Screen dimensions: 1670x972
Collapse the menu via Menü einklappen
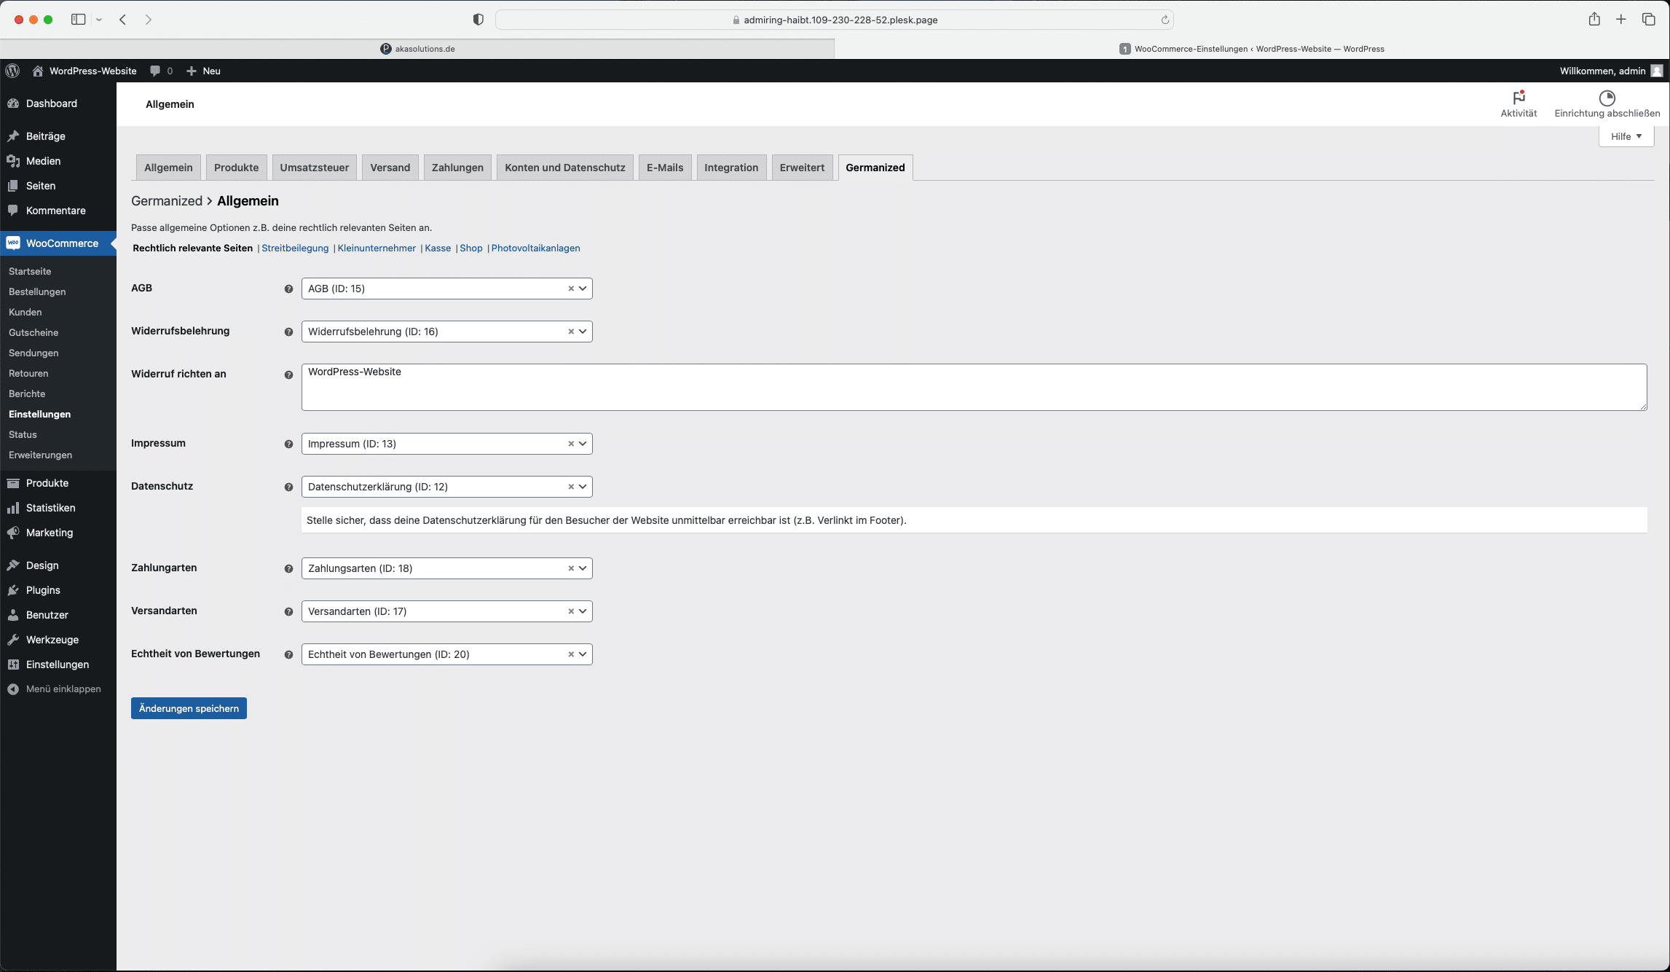pyautogui.click(x=58, y=689)
